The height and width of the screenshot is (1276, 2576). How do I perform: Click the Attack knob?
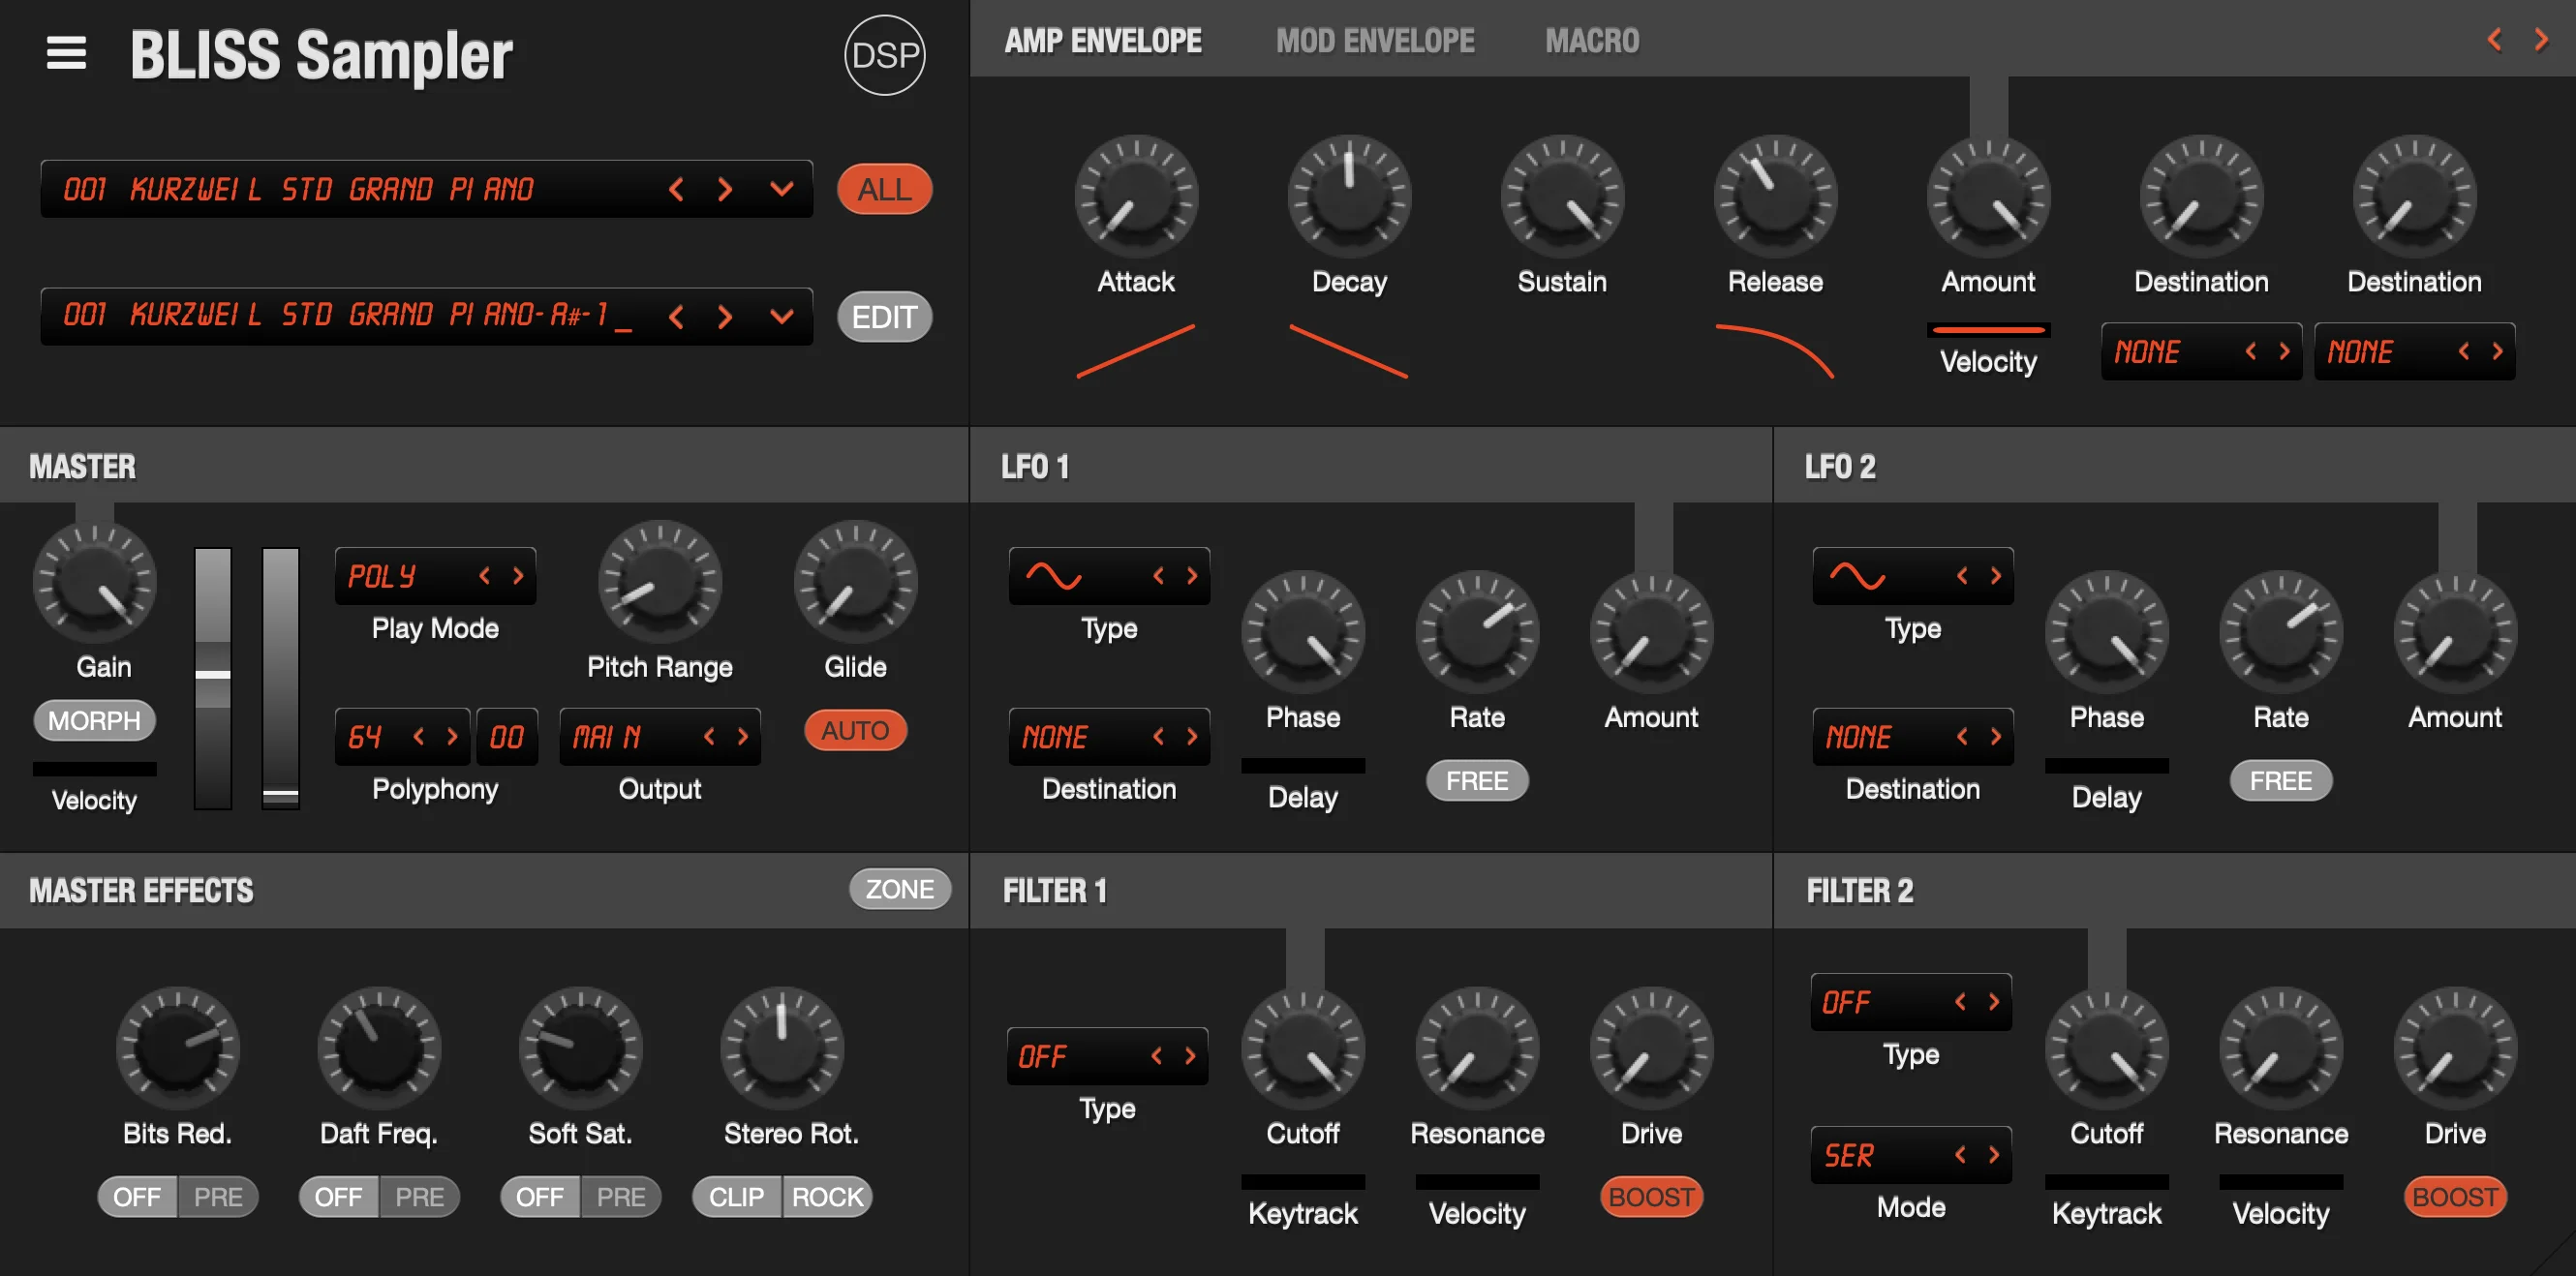pyautogui.click(x=1136, y=197)
